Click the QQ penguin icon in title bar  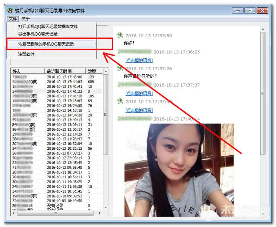click(x=10, y=10)
